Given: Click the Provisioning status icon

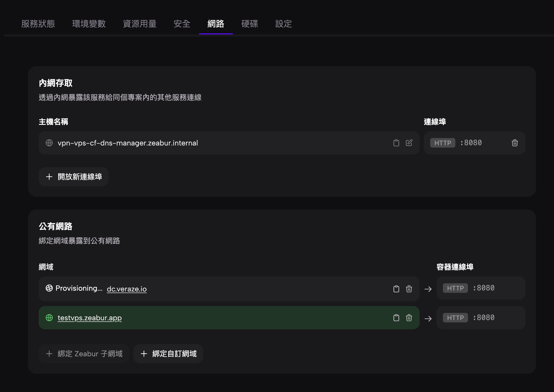Looking at the screenshot, I should click(49, 288).
